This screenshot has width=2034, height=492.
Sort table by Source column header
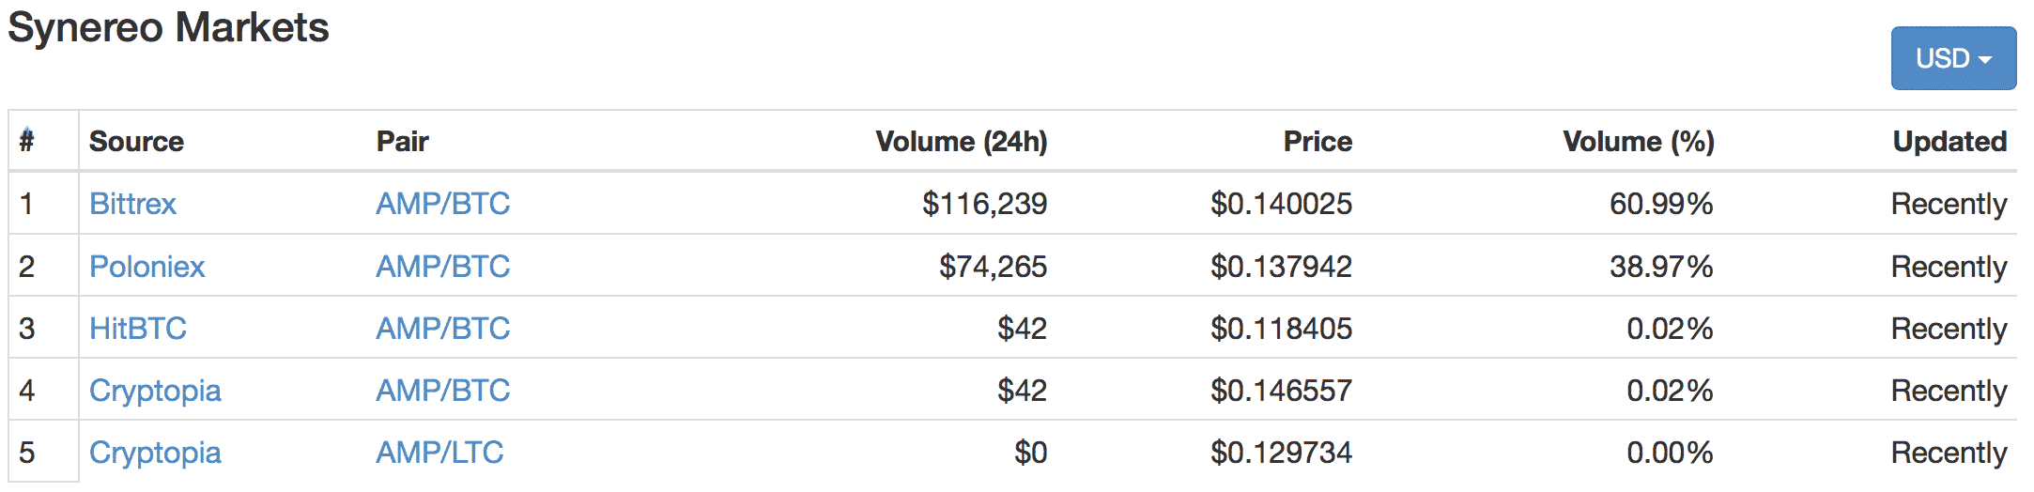[136, 142]
